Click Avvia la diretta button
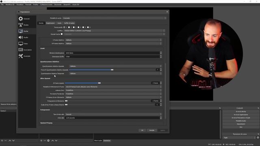Screen dimensions: 260x146 coord(241,112)
